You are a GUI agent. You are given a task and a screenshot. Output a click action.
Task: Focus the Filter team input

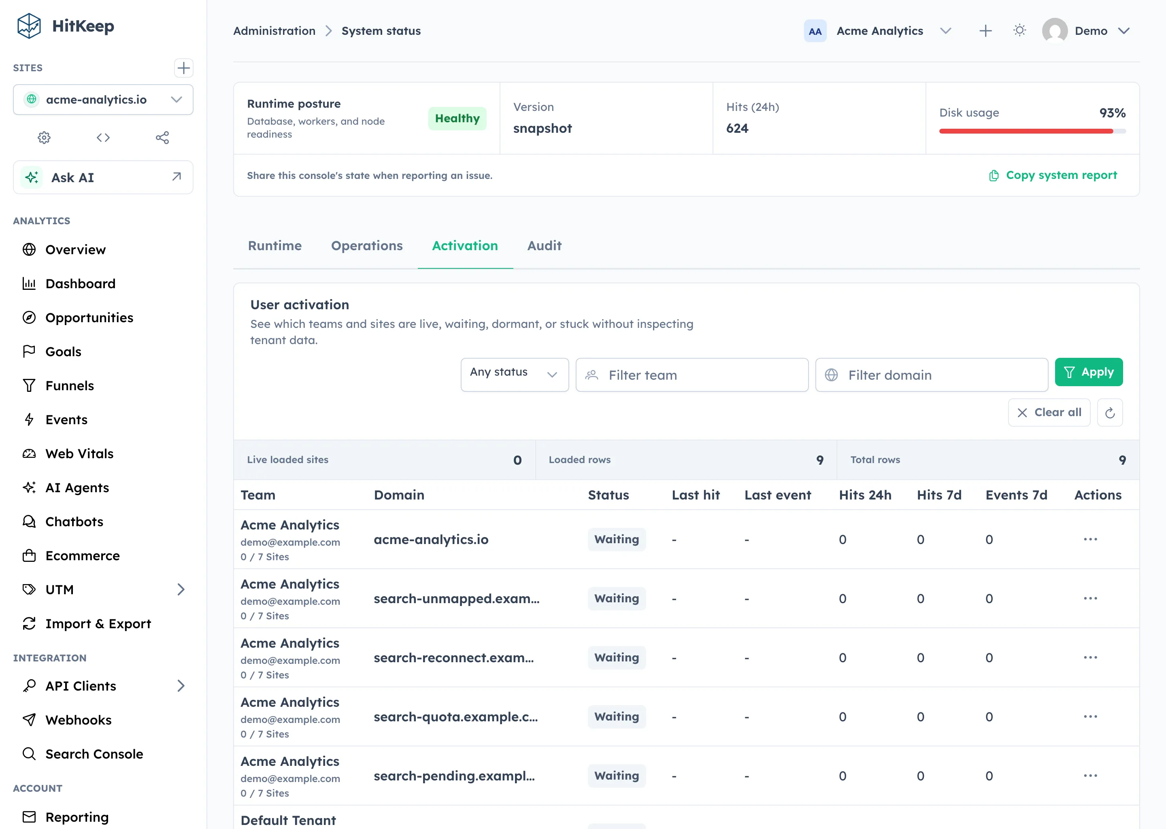[692, 375]
